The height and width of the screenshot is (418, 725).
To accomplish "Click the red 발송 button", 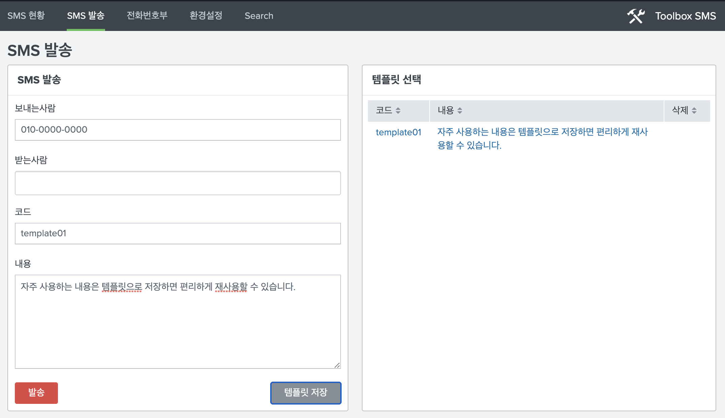I will [36, 393].
